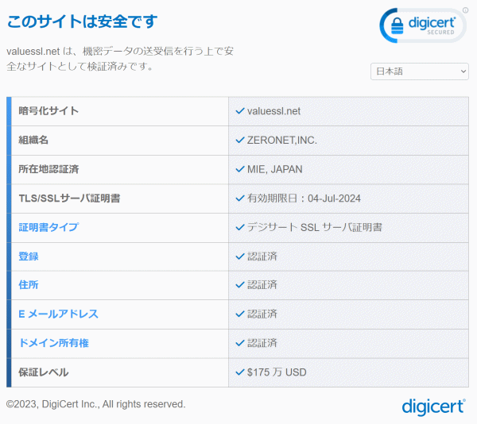Click 認証済 in the 登録 row
This screenshot has width=477, height=424.
pos(262,256)
